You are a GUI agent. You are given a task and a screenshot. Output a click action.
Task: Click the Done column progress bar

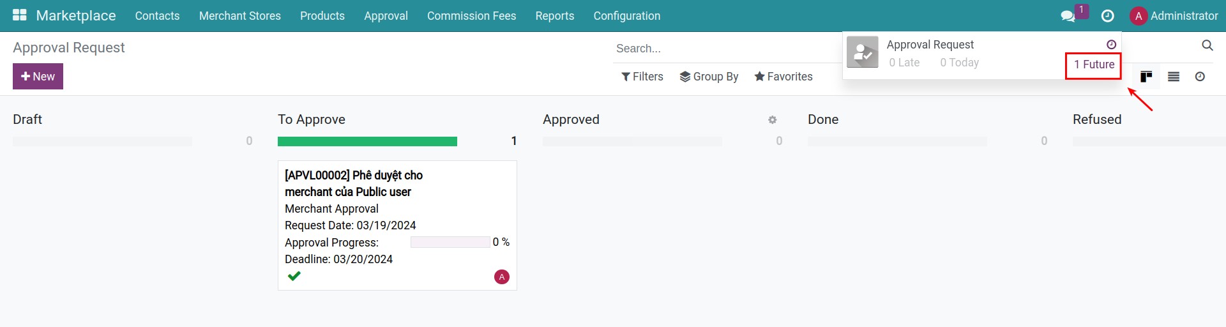click(x=897, y=141)
